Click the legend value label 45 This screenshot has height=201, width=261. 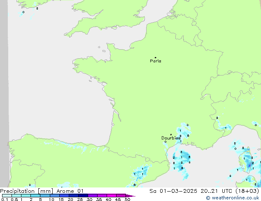coord(118,199)
